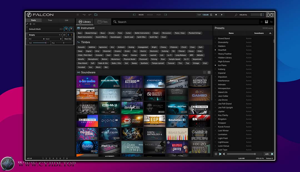Viewport: 300px width, 172px height.
Task: Toggle the Granular timbre tag
Action: (x=99, y=55)
